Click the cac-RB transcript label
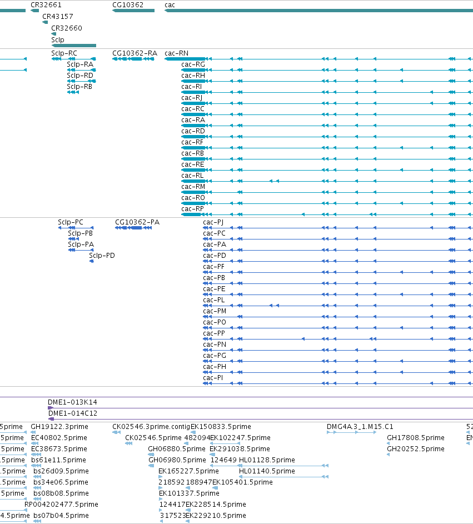Image resolution: width=473 pixels, height=524 pixels. coord(193,153)
